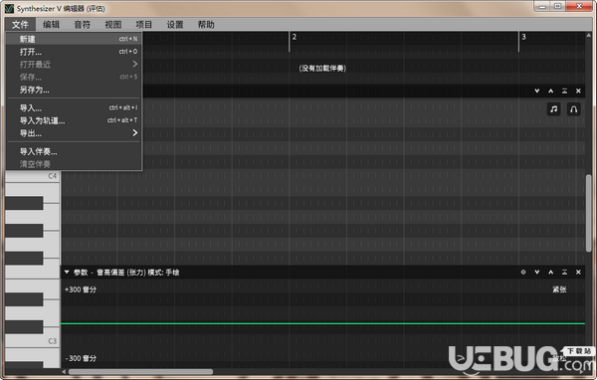Click the C3 piano key
Viewport: 597px width, 380px height.
(x=33, y=341)
